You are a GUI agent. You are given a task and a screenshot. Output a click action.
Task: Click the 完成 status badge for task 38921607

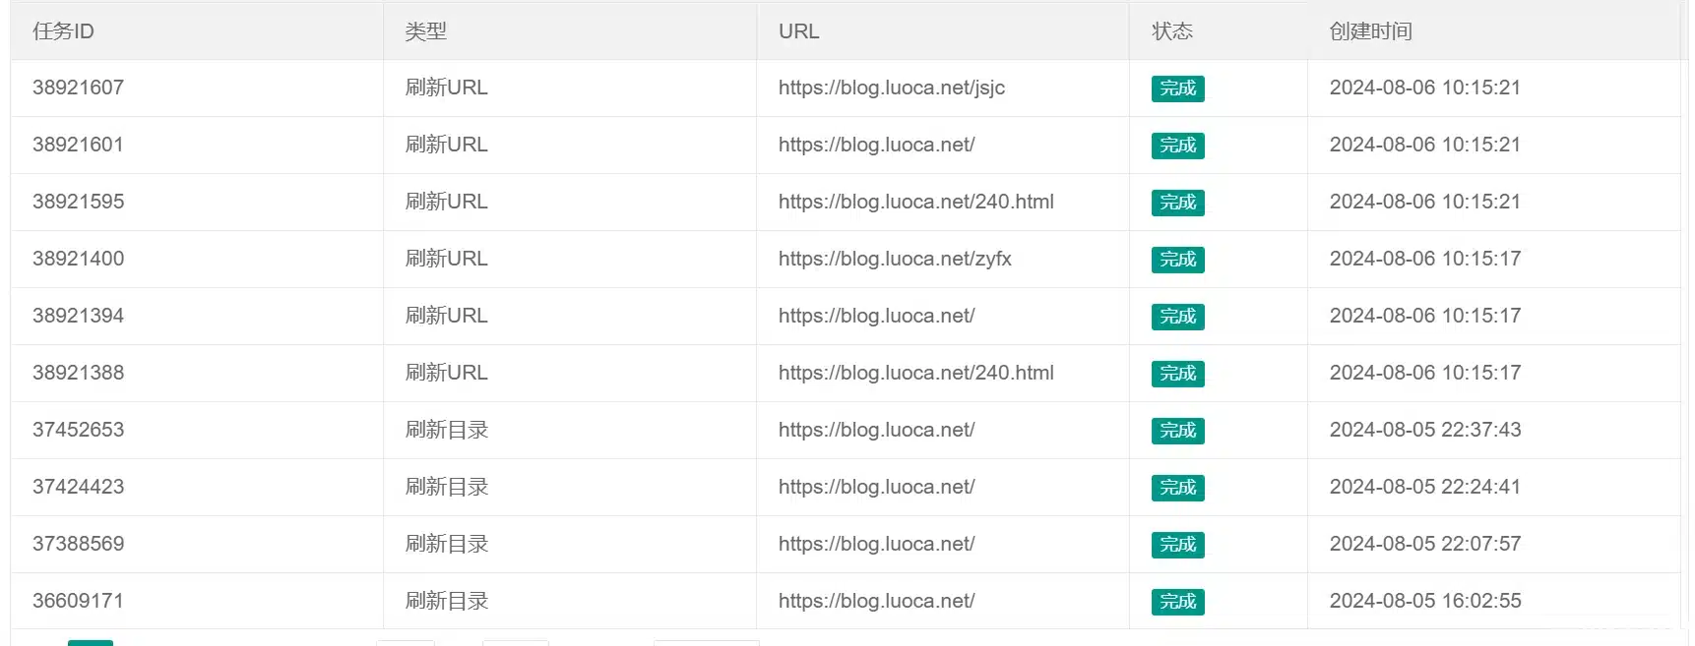[x=1177, y=88]
